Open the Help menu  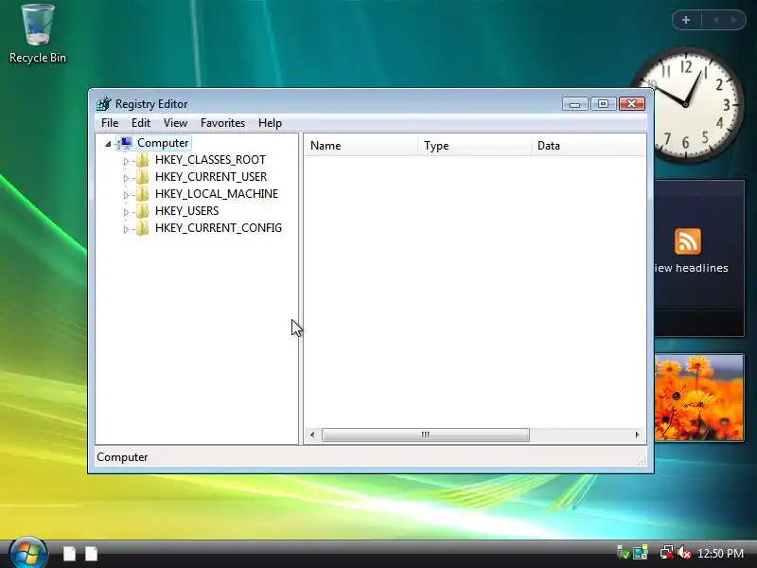[x=270, y=123]
